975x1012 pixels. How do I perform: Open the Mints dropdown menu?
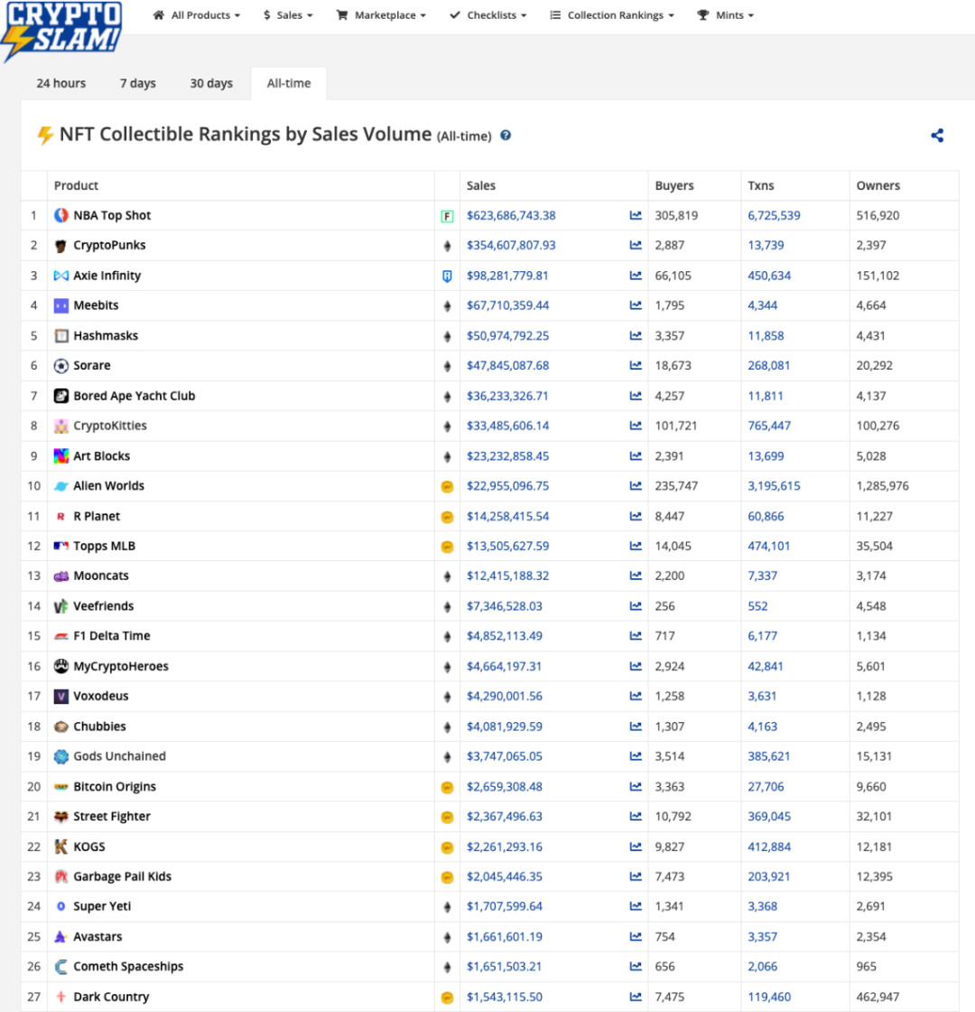(726, 14)
